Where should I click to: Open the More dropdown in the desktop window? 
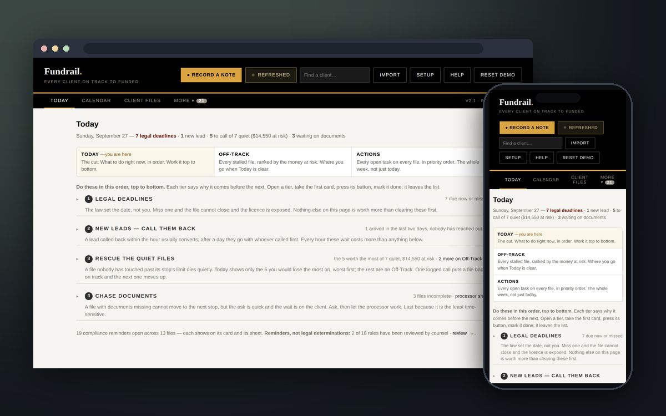click(190, 100)
